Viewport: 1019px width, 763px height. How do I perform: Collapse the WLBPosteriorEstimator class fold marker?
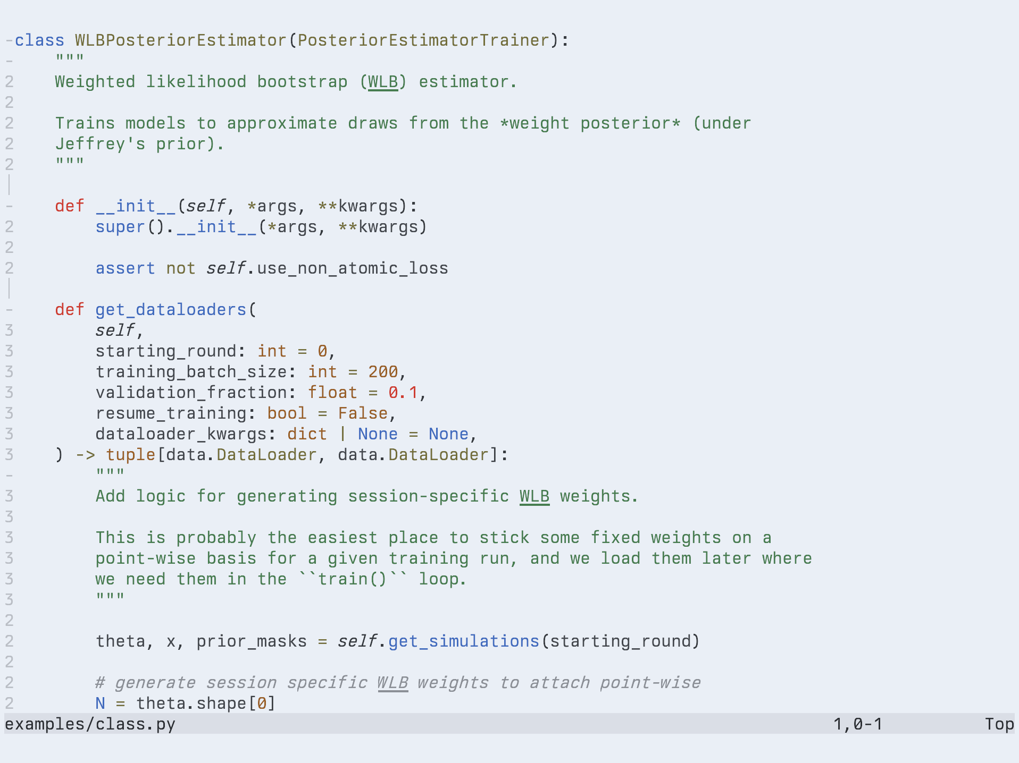9,40
